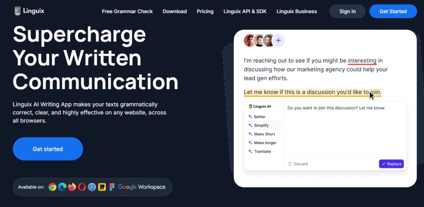The width and height of the screenshot is (424, 207).
Task: Click the Available on: label
Action: 31,187
